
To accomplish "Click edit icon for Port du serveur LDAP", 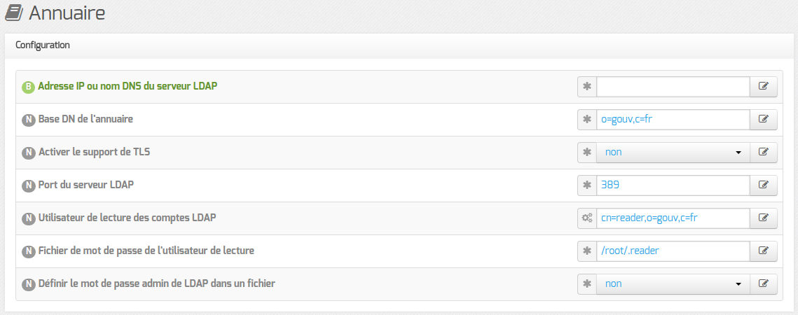I will pos(764,185).
